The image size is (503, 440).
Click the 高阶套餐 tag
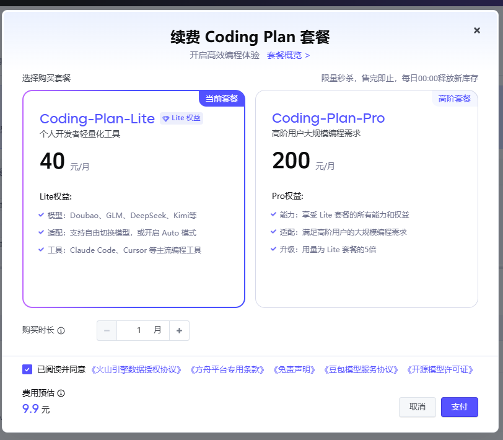(x=454, y=99)
